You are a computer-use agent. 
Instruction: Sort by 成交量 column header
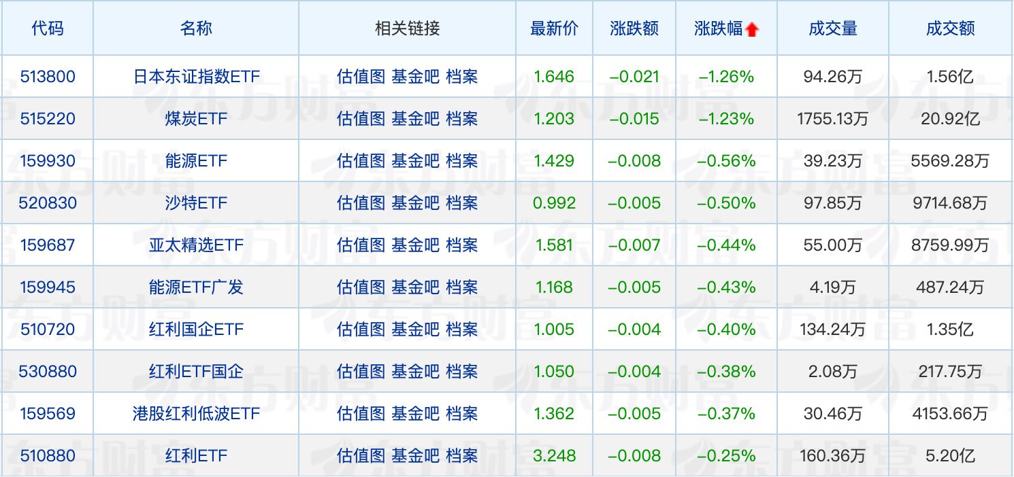tap(832, 29)
